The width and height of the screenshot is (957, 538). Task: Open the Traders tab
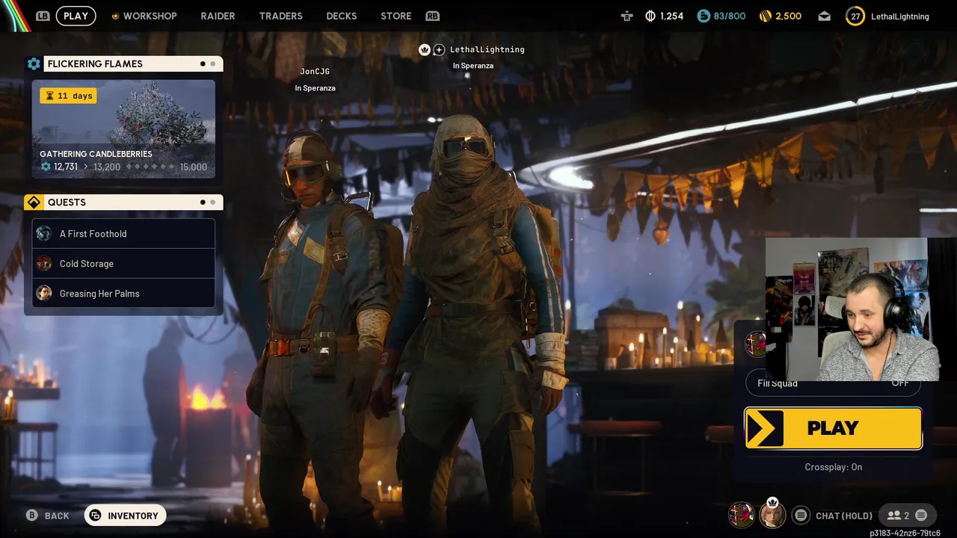click(x=280, y=16)
